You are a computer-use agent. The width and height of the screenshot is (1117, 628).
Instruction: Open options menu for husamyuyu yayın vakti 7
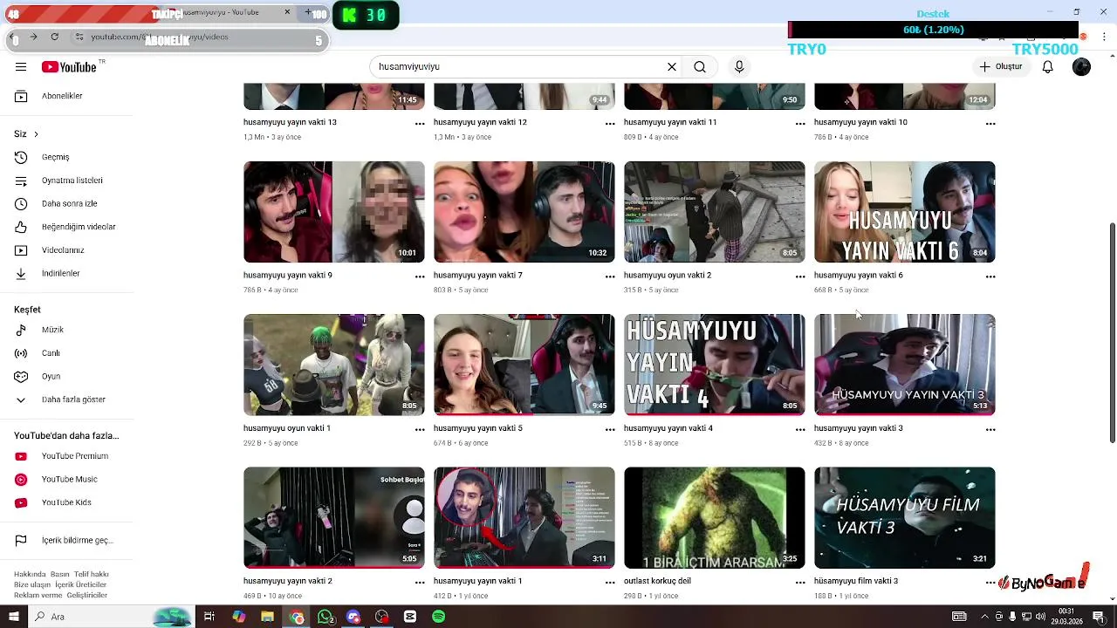click(610, 276)
